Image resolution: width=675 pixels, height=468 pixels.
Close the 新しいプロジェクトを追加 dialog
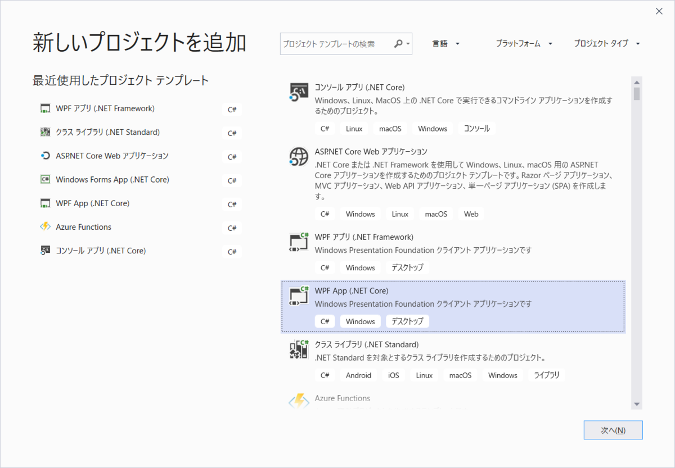click(659, 11)
